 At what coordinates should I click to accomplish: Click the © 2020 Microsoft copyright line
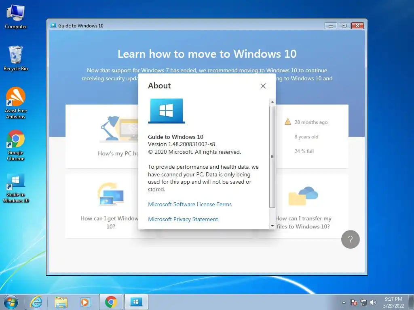[194, 152]
